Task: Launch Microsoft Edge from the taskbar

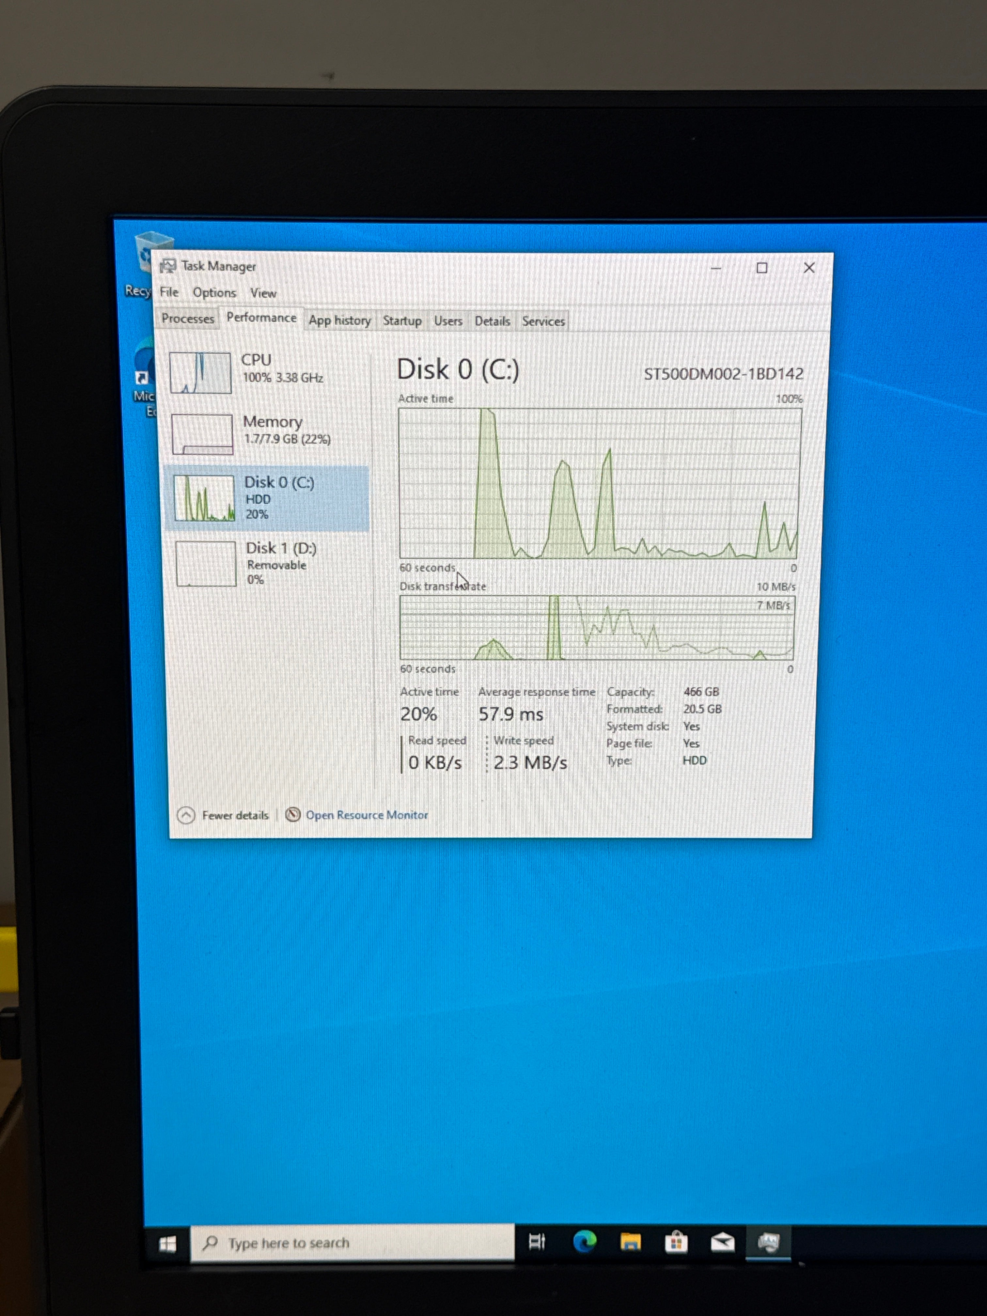Action: tap(584, 1242)
